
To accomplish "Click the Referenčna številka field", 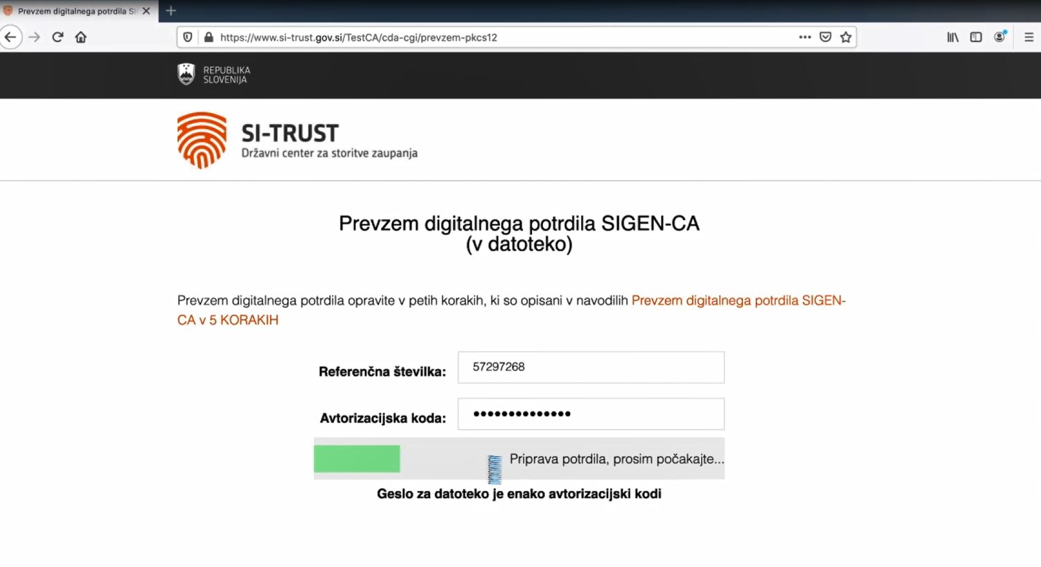I will coord(591,367).
